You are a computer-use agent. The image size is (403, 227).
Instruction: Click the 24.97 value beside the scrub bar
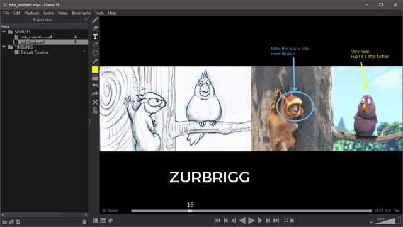pos(378,211)
